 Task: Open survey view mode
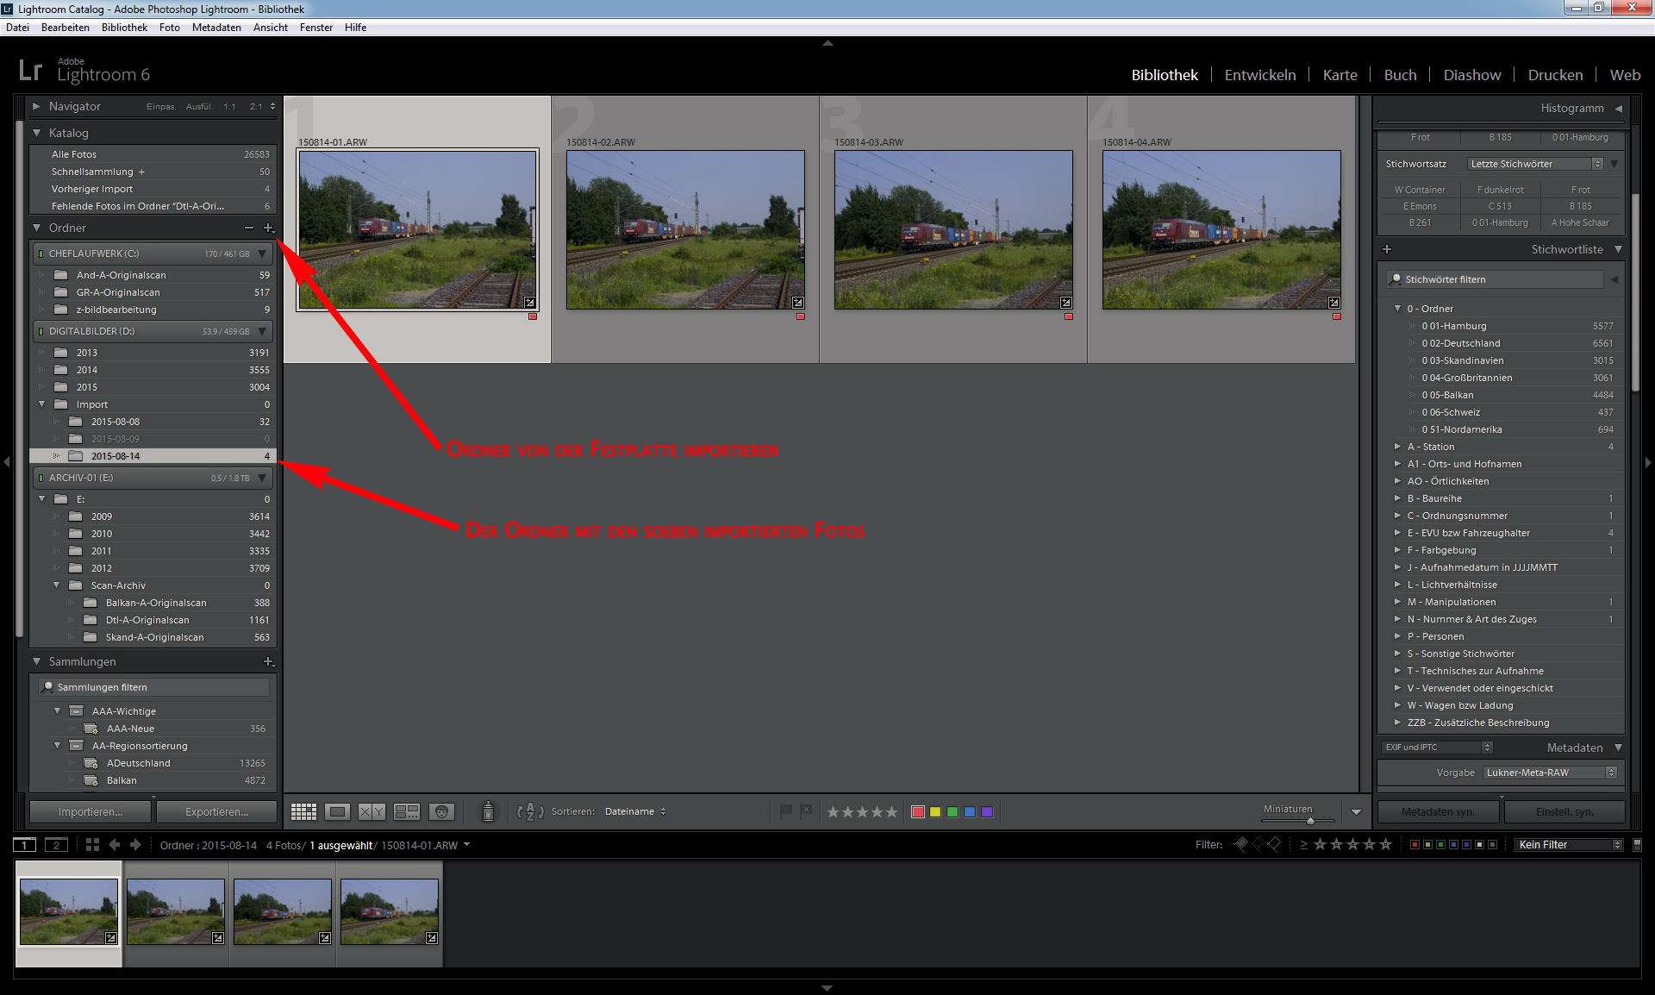coord(406,811)
